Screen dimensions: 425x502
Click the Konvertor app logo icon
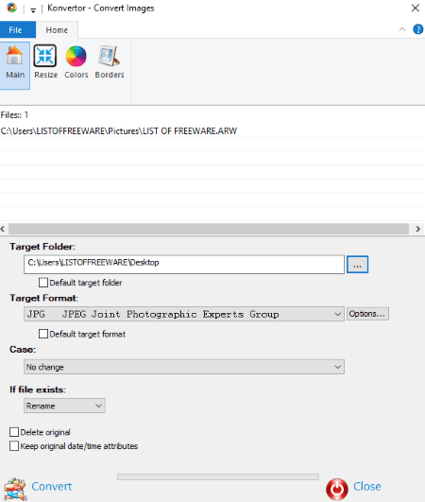pos(12,8)
